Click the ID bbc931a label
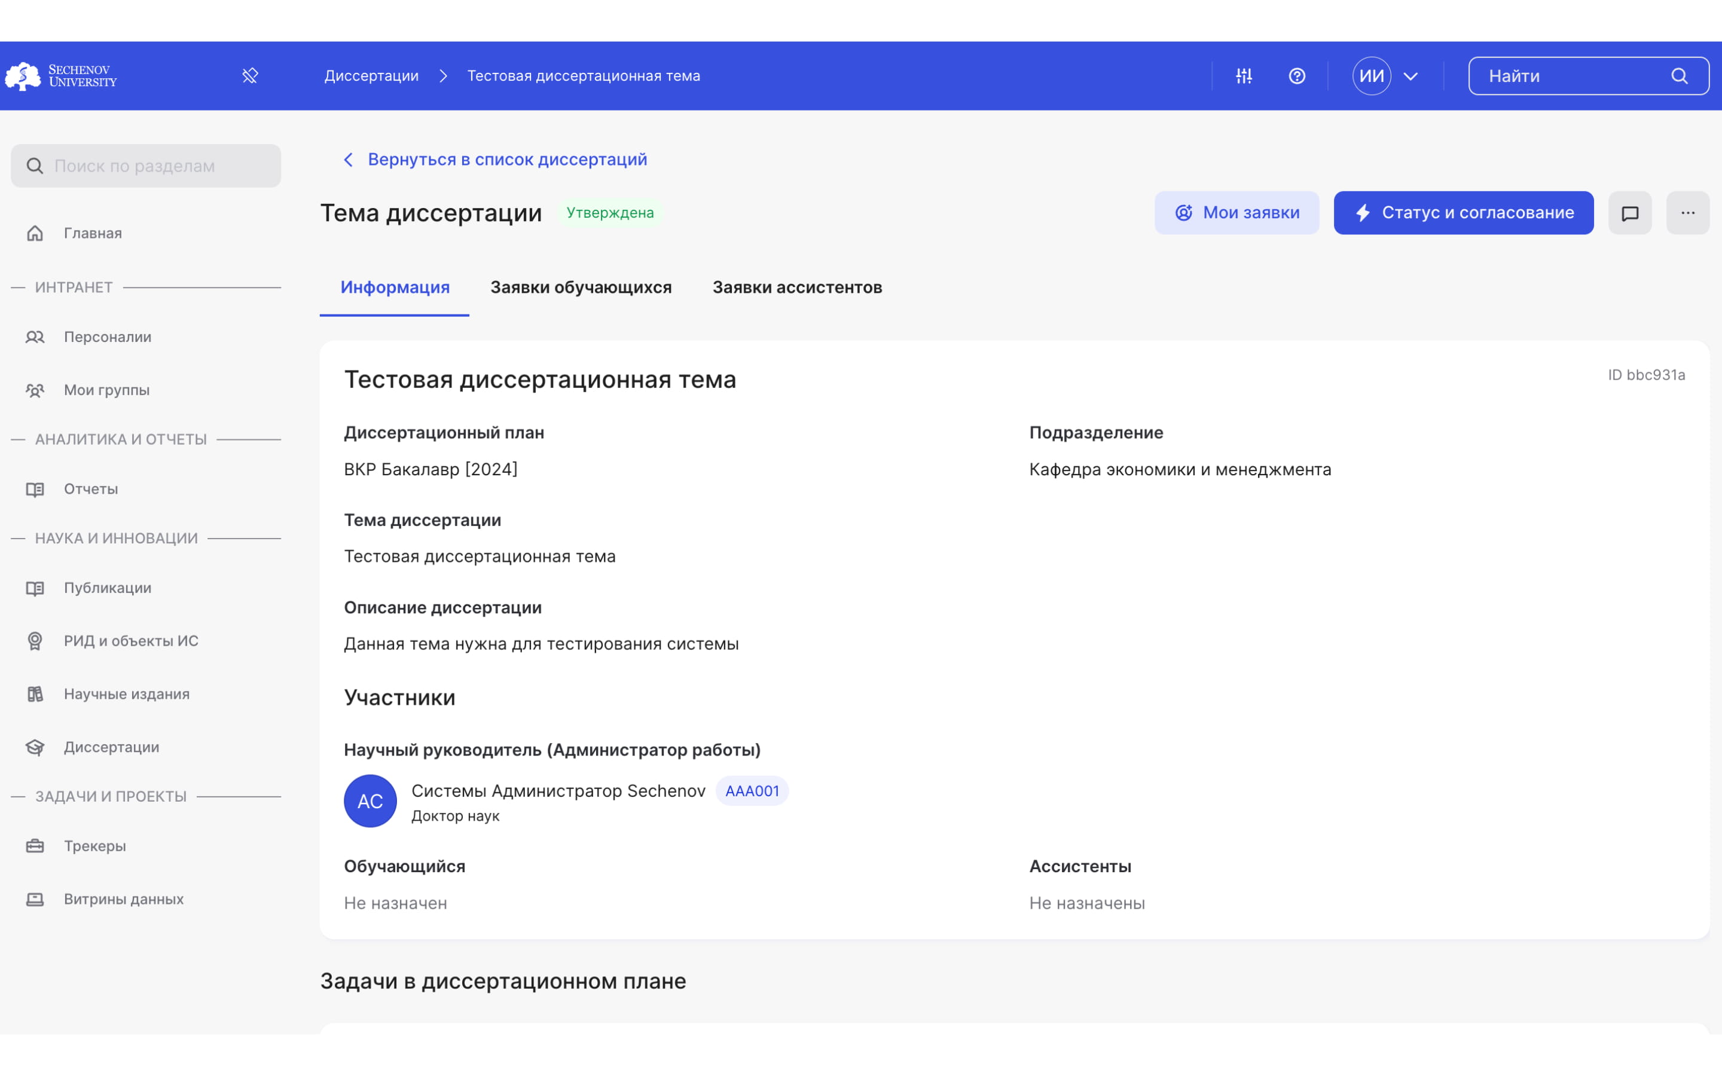 pyautogui.click(x=1647, y=375)
